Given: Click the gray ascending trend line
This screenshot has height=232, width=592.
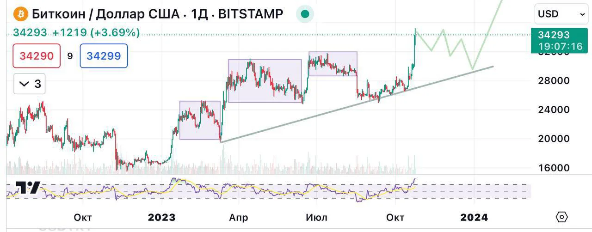Looking at the screenshot, I should pyautogui.click(x=356, y=104).
